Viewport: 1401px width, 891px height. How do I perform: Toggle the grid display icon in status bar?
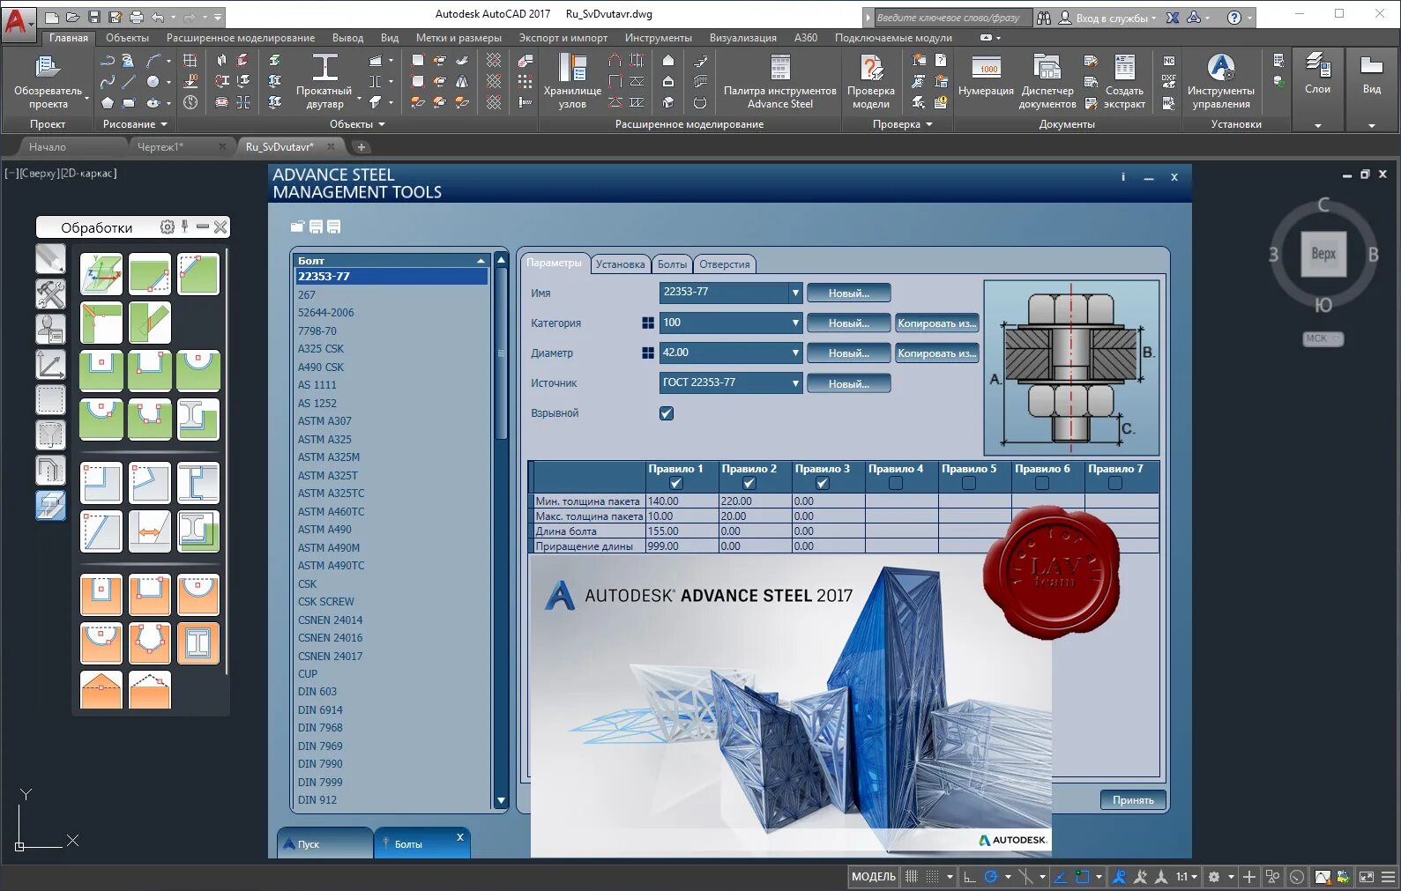coord(912,877)
